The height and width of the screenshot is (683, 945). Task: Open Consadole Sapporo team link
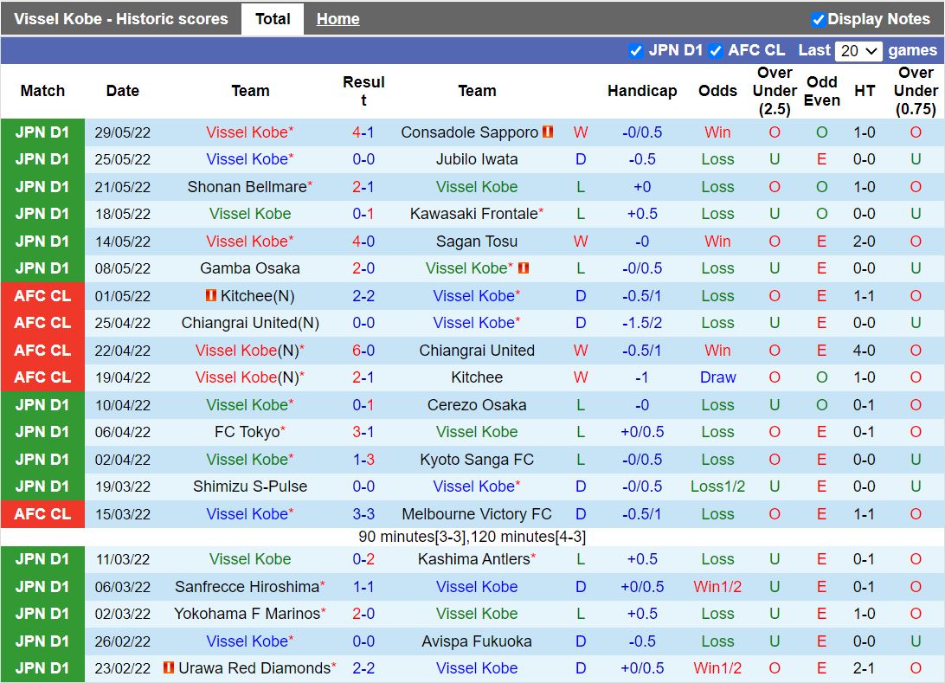470,132
